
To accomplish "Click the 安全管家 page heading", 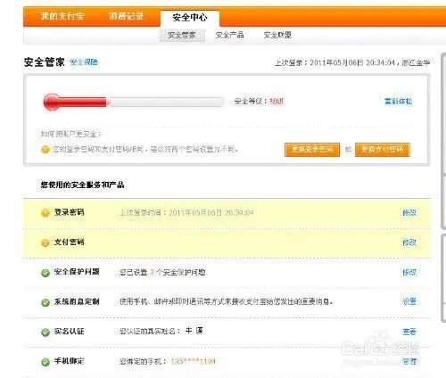I will click(x=45, y=62).
